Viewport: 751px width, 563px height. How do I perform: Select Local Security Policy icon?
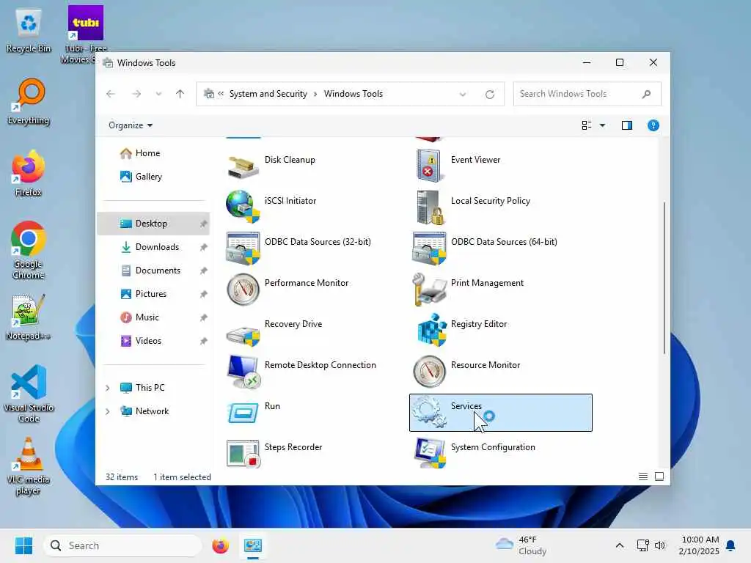tap(430, 207)
